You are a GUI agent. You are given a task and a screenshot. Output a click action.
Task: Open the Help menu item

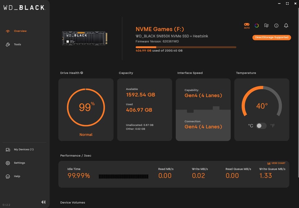pyautogui.click(x=17, y=176)
